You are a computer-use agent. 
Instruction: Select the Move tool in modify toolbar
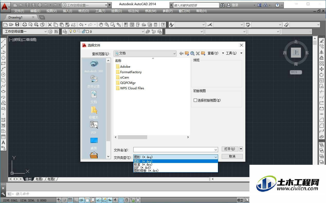coord(321,69)
